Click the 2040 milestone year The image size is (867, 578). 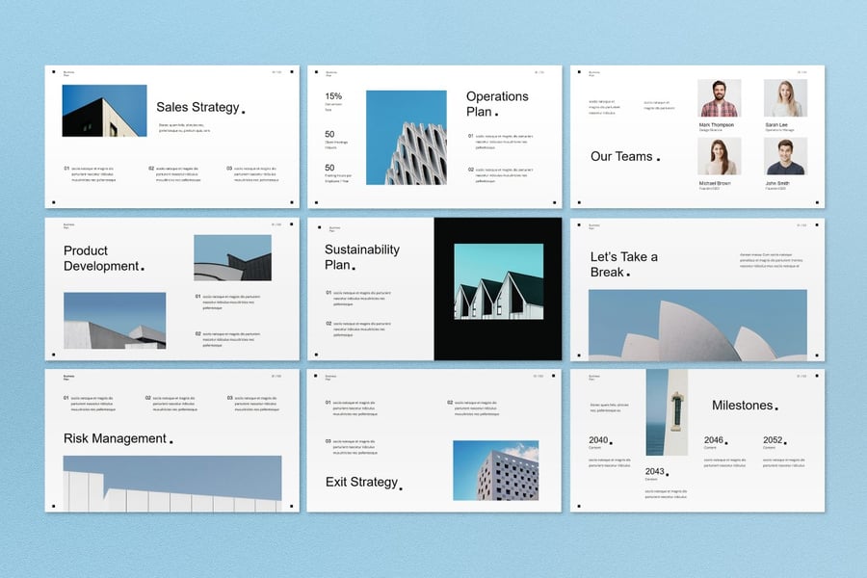(598, 440)
